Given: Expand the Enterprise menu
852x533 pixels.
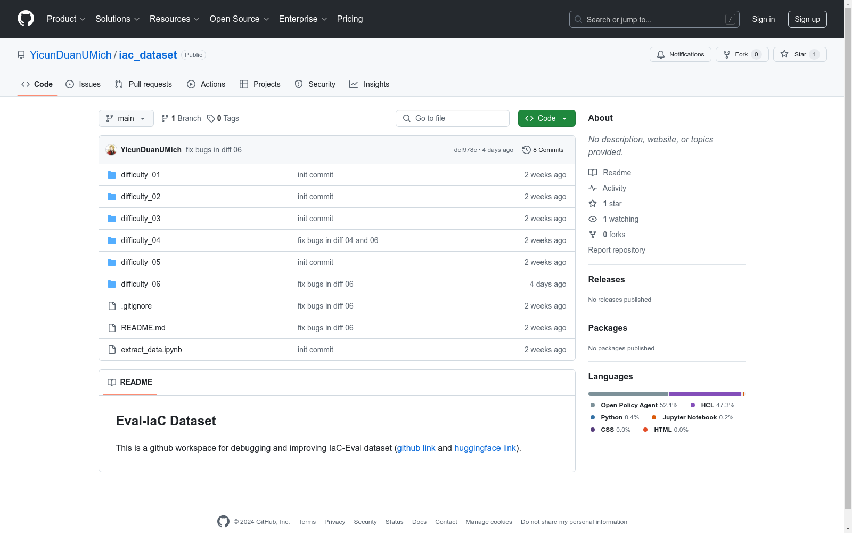Looking at the screenshot, I should 303,19.
